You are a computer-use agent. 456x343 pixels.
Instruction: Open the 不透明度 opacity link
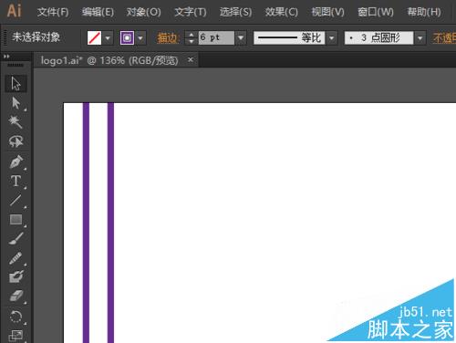pos(444,38)
